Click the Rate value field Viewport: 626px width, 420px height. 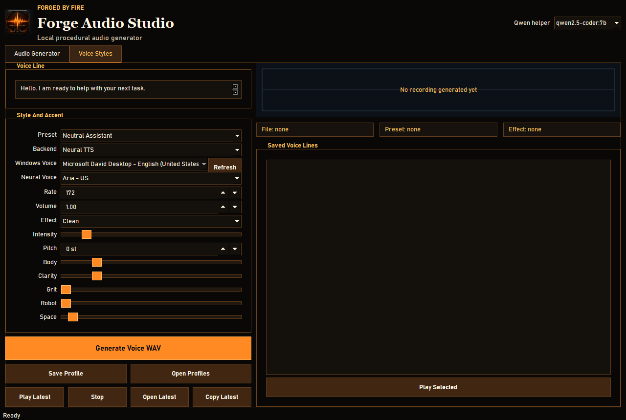click(x=139, y=193)
